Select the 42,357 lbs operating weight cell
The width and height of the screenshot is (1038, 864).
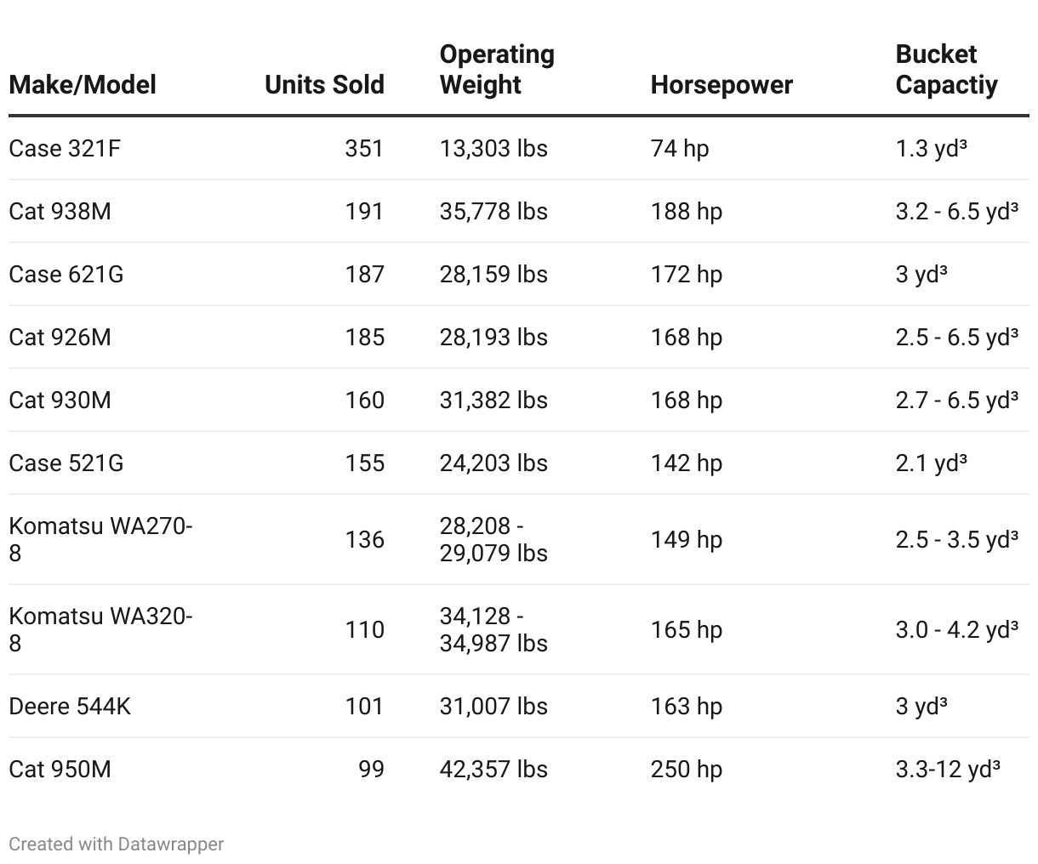(x=493, y=770)
